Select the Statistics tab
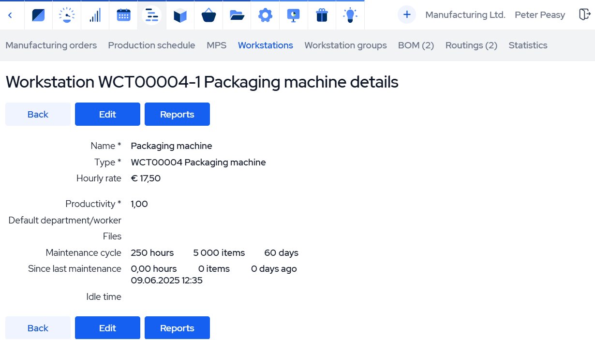Screen dimensions: 595x340 pos(528,45)
